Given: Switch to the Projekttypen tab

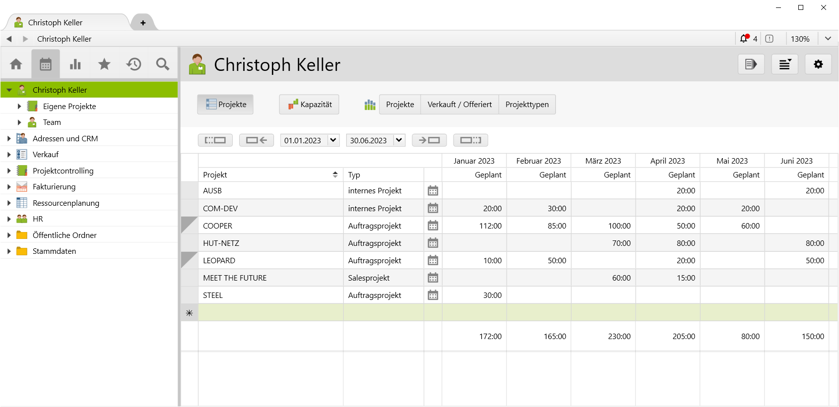Looking at the screenshot, I should click(x=527, y=105).
